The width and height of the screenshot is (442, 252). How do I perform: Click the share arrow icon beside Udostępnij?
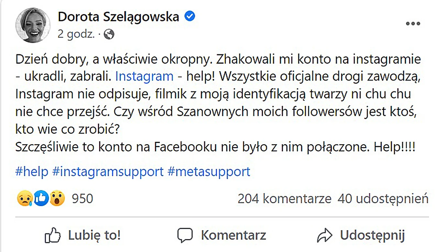pos(326,235)
